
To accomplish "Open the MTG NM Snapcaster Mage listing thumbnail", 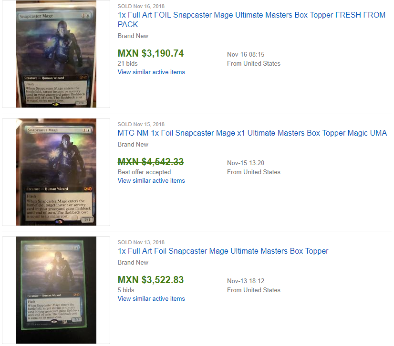I will (56, 172).
